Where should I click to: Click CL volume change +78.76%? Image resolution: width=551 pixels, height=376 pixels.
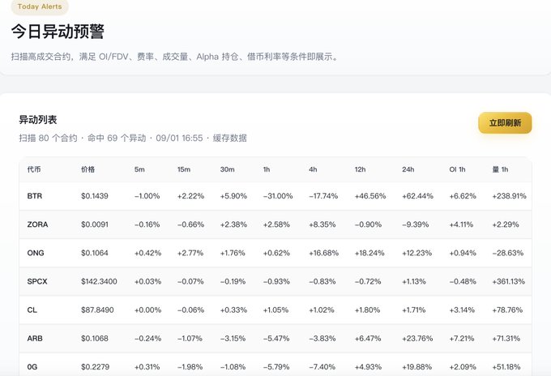tap(507, 310)
